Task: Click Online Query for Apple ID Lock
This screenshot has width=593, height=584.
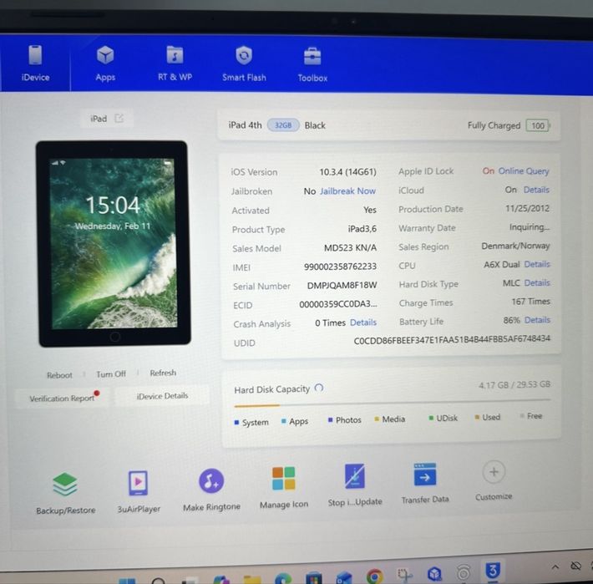Action: (x=524, y=171)
